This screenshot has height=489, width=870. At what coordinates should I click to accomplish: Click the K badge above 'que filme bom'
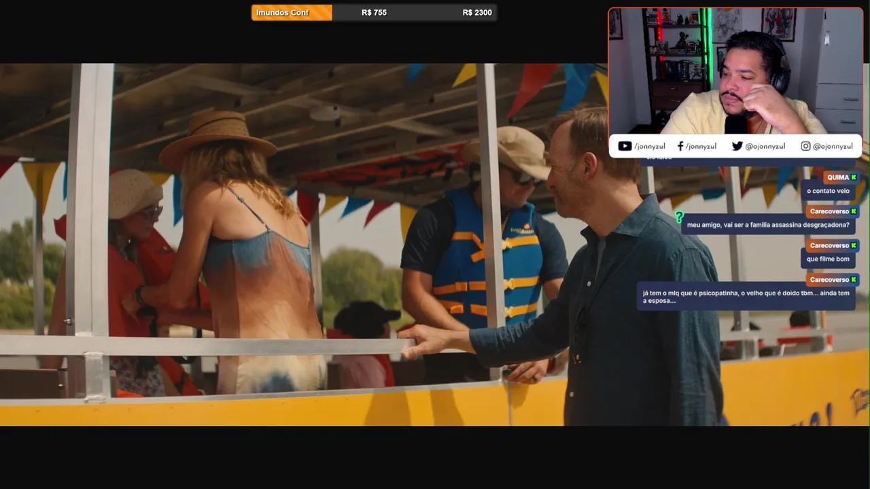pyautogui.click(x=854, y=245)
